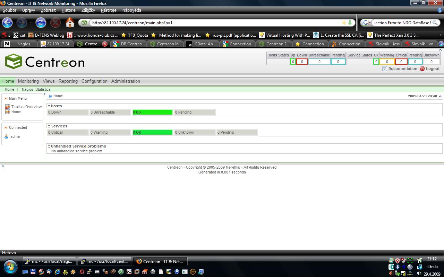Click the Logout link
The height and width of the screenshot is (277, 444).
pos(433,69)
